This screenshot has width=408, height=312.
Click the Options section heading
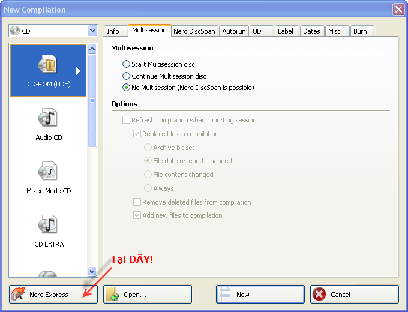point(124,104)
